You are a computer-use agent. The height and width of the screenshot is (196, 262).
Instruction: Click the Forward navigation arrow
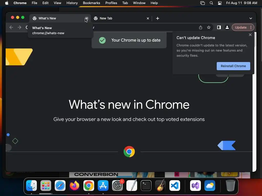point(19,27)
